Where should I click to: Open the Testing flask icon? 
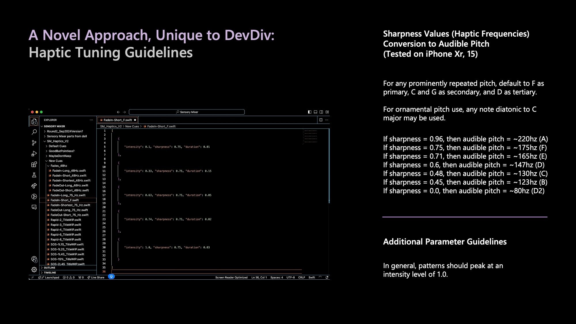(34, 175)
